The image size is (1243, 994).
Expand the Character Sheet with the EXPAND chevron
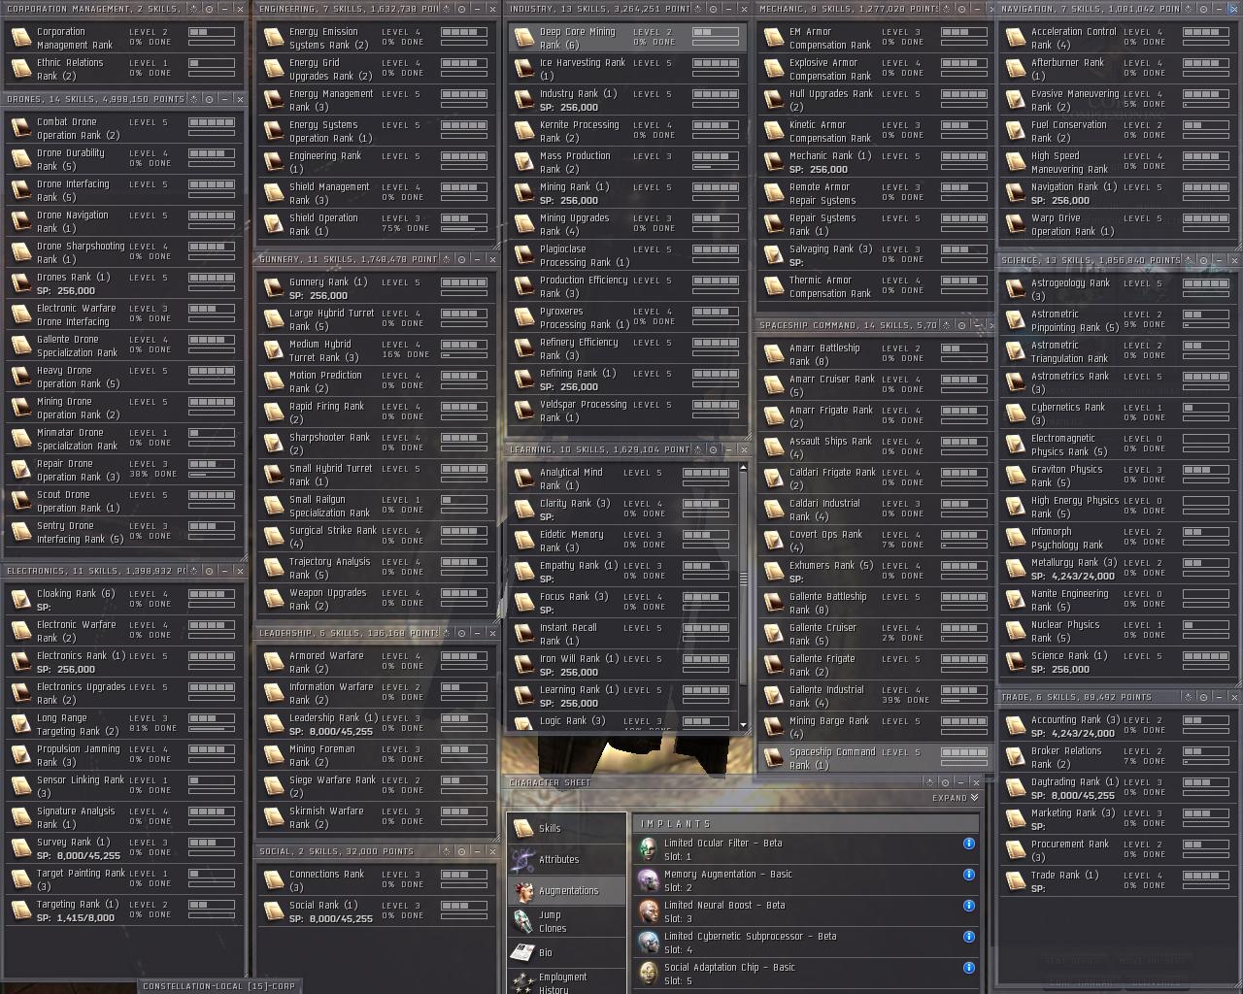tap(973, 798)
